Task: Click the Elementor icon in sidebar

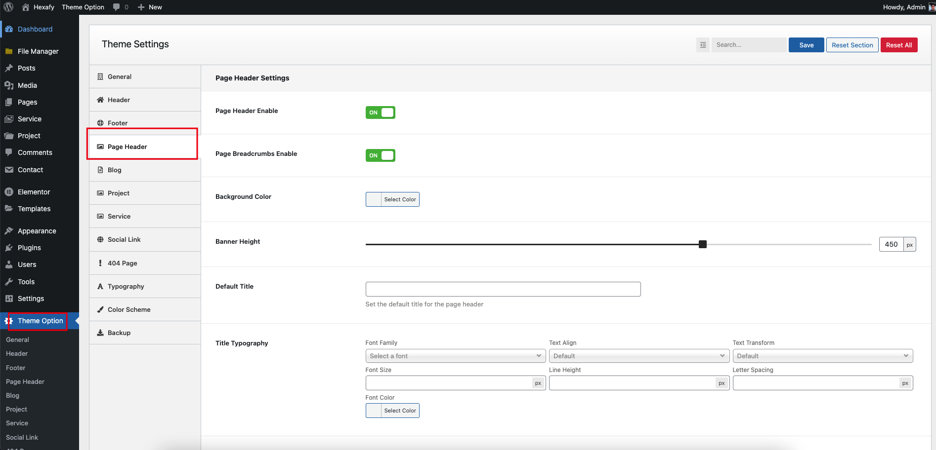Action: [9, 192]
